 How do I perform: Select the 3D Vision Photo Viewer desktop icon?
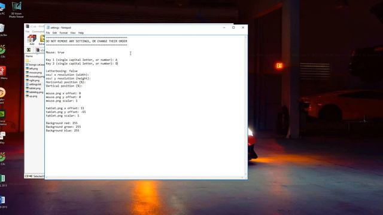[16, 10]
